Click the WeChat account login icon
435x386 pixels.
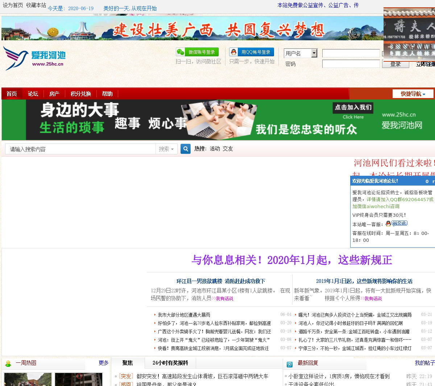coord(180,52)
